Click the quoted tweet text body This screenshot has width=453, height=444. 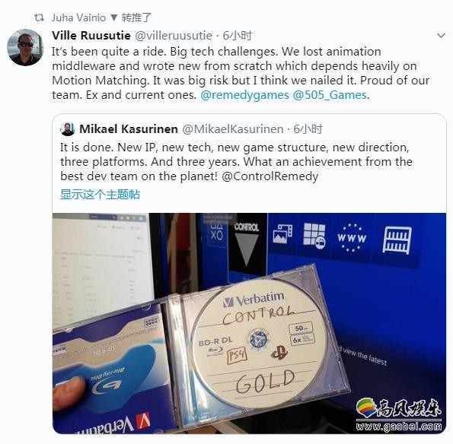pyautogui.click(x=236, y=162)
